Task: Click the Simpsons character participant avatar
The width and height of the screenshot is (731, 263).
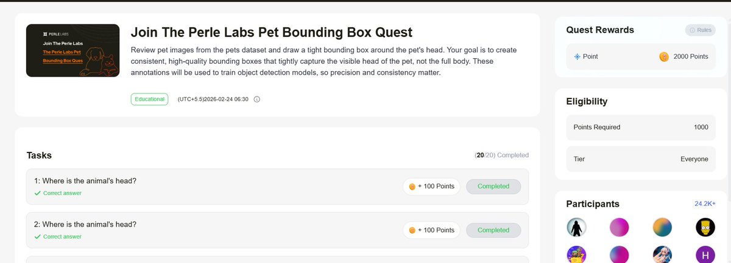Action: tap(705, 228)
